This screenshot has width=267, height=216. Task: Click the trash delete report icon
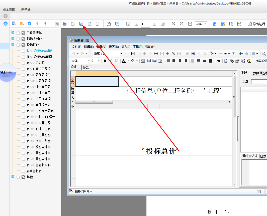click(30, 24)
